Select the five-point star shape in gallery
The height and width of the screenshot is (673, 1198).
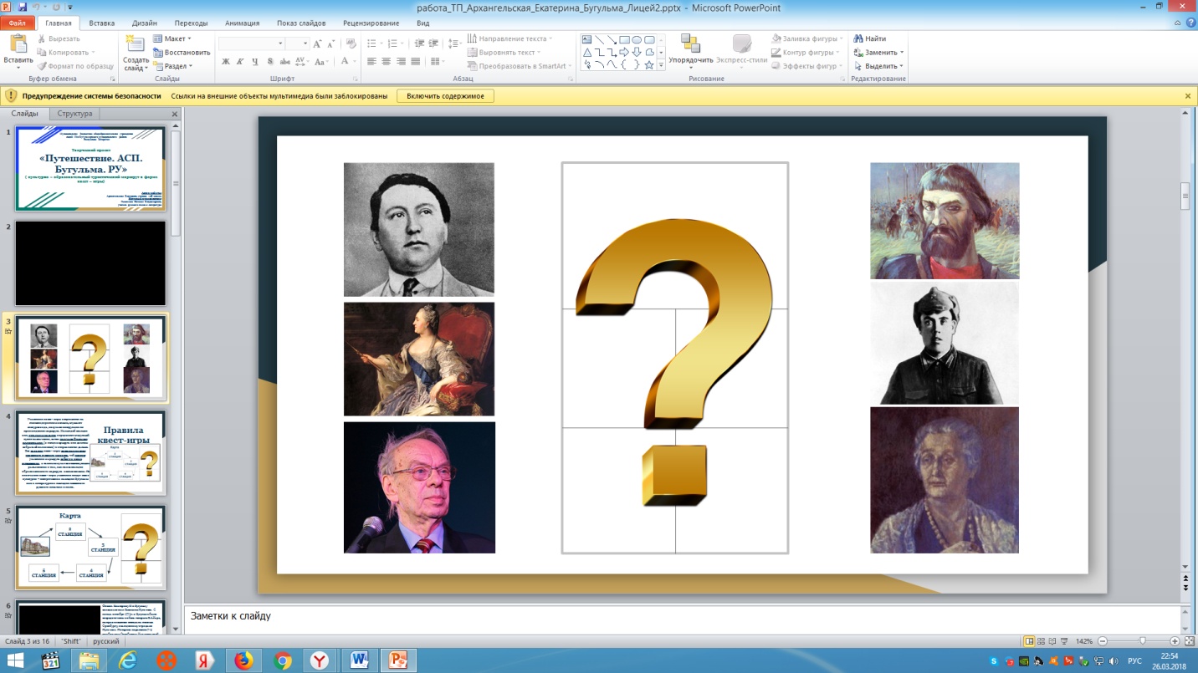coord(649,64)
